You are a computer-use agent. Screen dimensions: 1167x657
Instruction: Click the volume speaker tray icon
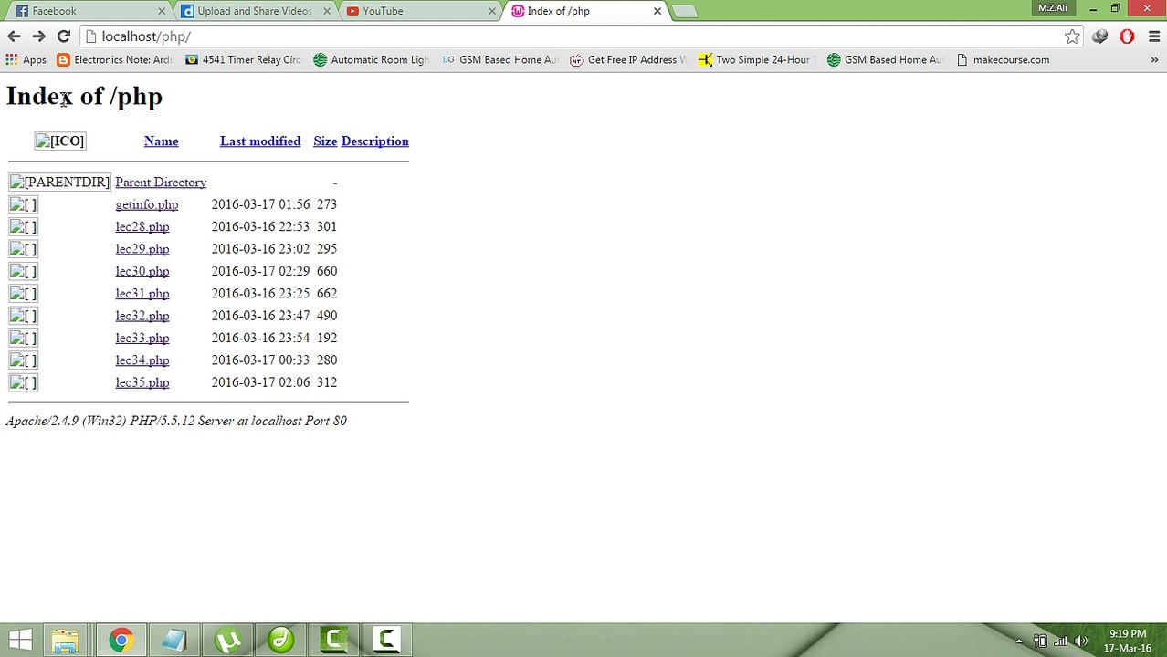click(1081, 641)
